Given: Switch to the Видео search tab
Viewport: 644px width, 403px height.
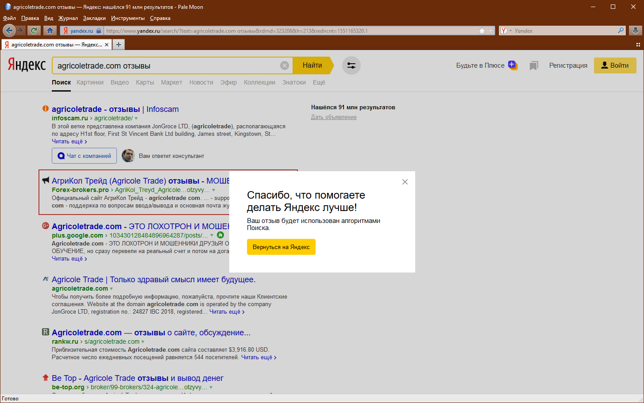Looking at the screenshot, I should pyautogui.click(x=120, y=82).
